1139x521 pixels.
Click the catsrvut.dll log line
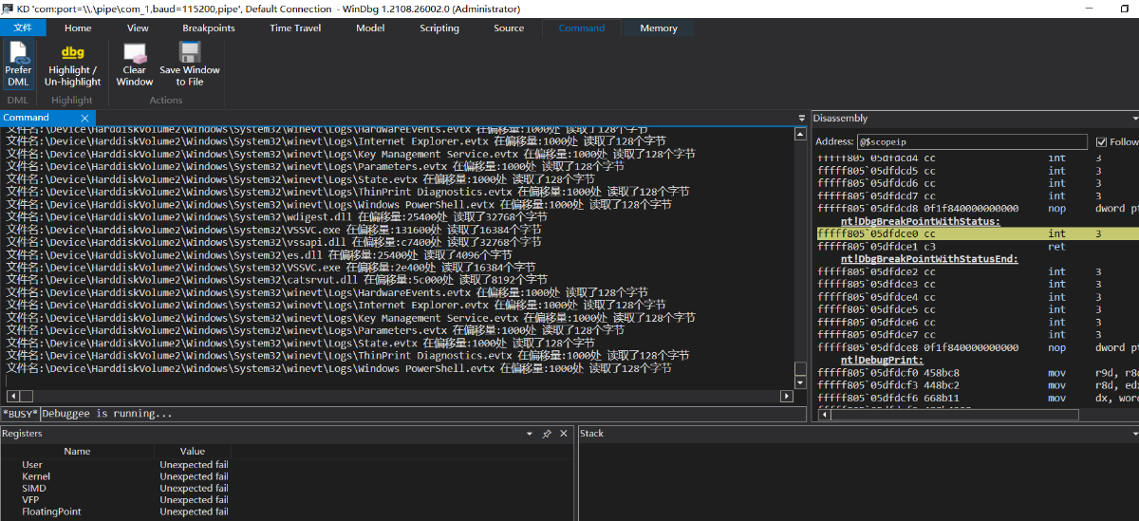tap(276, 280)
